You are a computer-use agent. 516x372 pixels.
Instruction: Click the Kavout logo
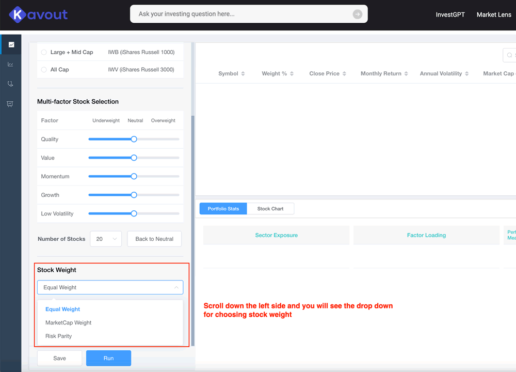point(38,14)
